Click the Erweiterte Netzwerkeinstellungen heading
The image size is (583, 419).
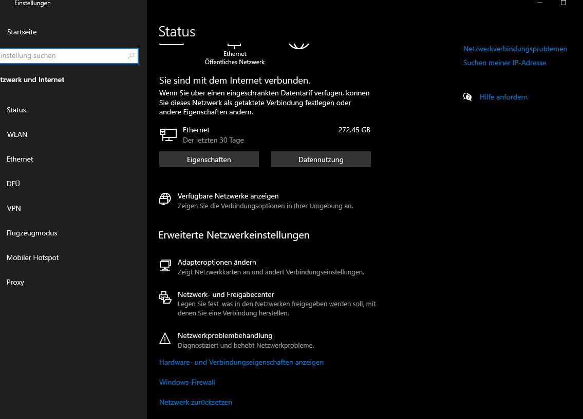[234, 235]
